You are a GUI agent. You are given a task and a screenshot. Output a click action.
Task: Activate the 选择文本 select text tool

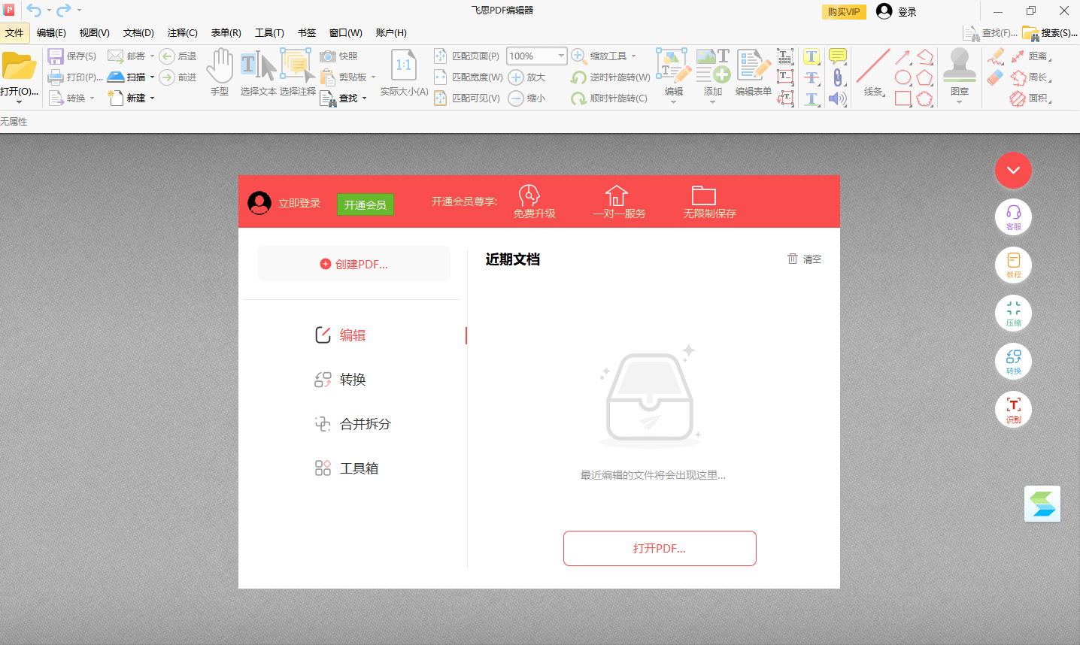[x=258, y=71]
